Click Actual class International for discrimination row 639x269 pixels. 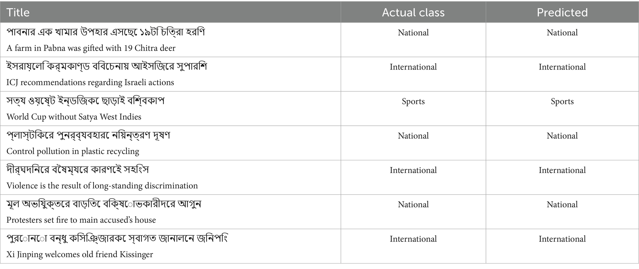413,170
